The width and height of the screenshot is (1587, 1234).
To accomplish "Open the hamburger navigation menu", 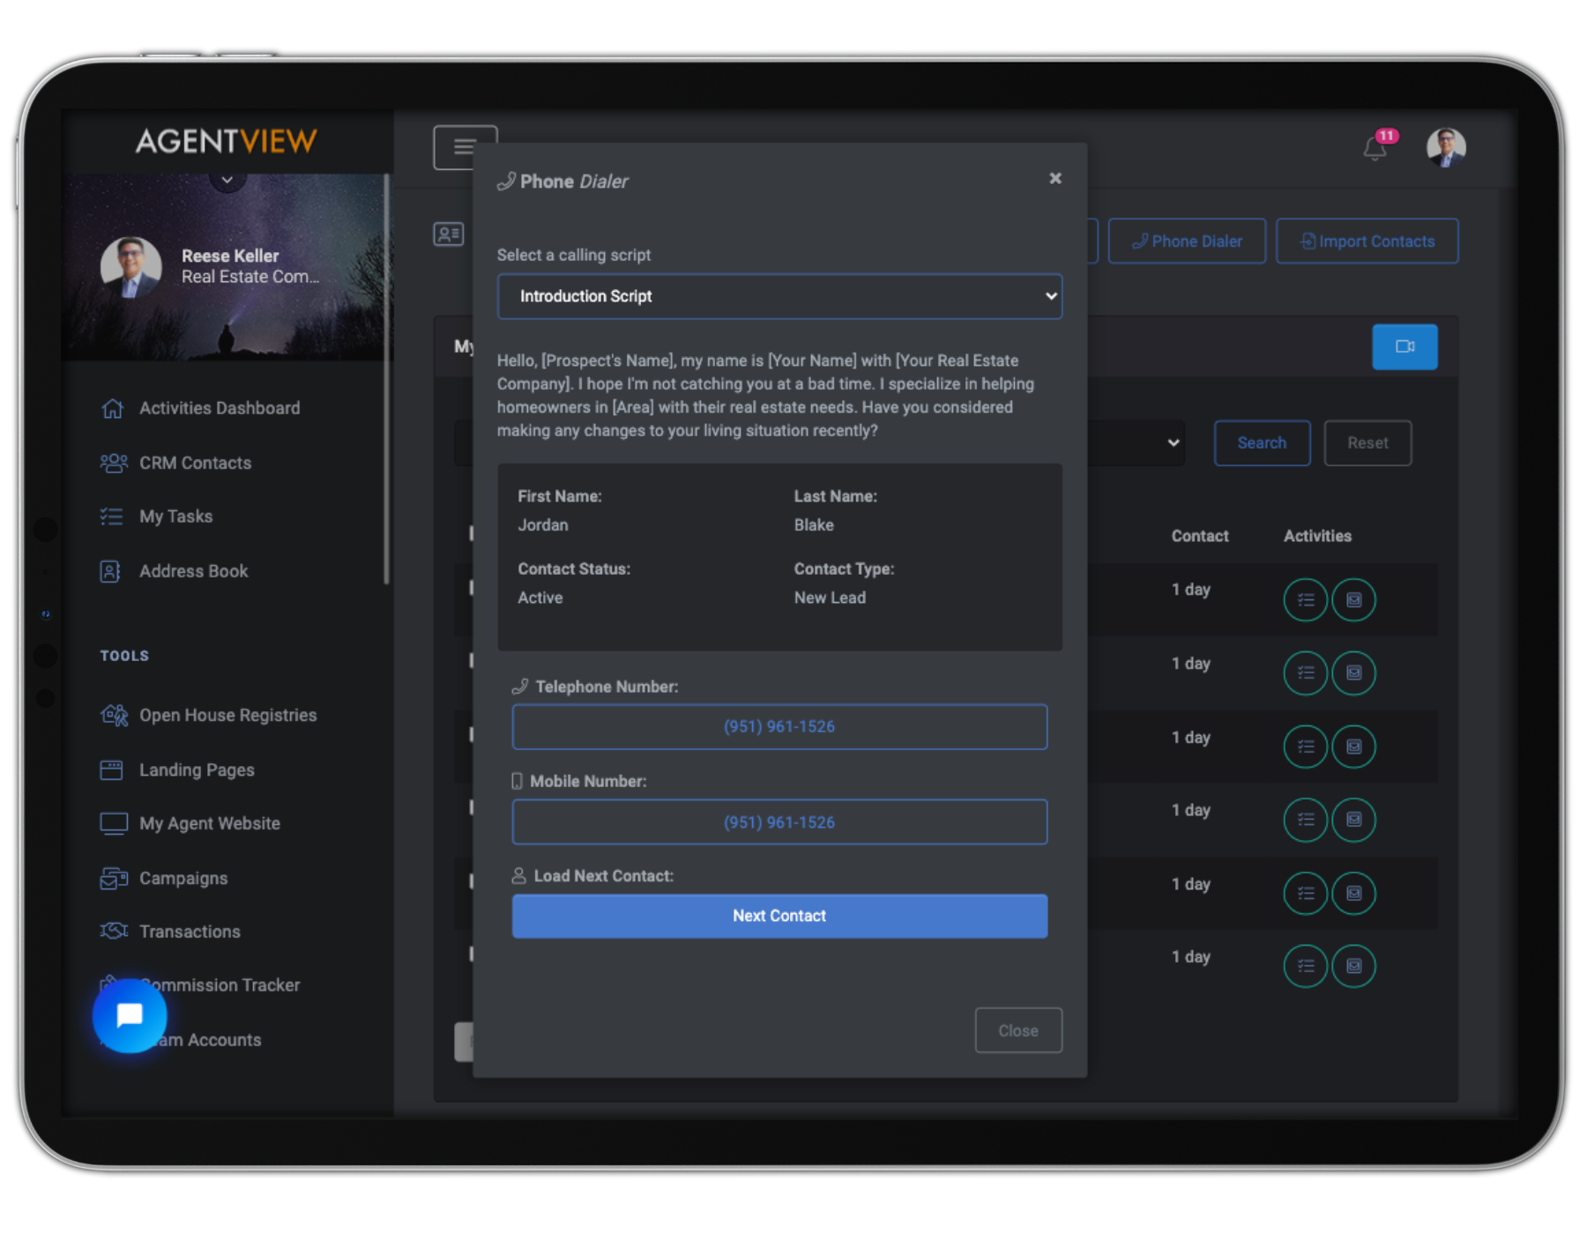I will (465, 146).
